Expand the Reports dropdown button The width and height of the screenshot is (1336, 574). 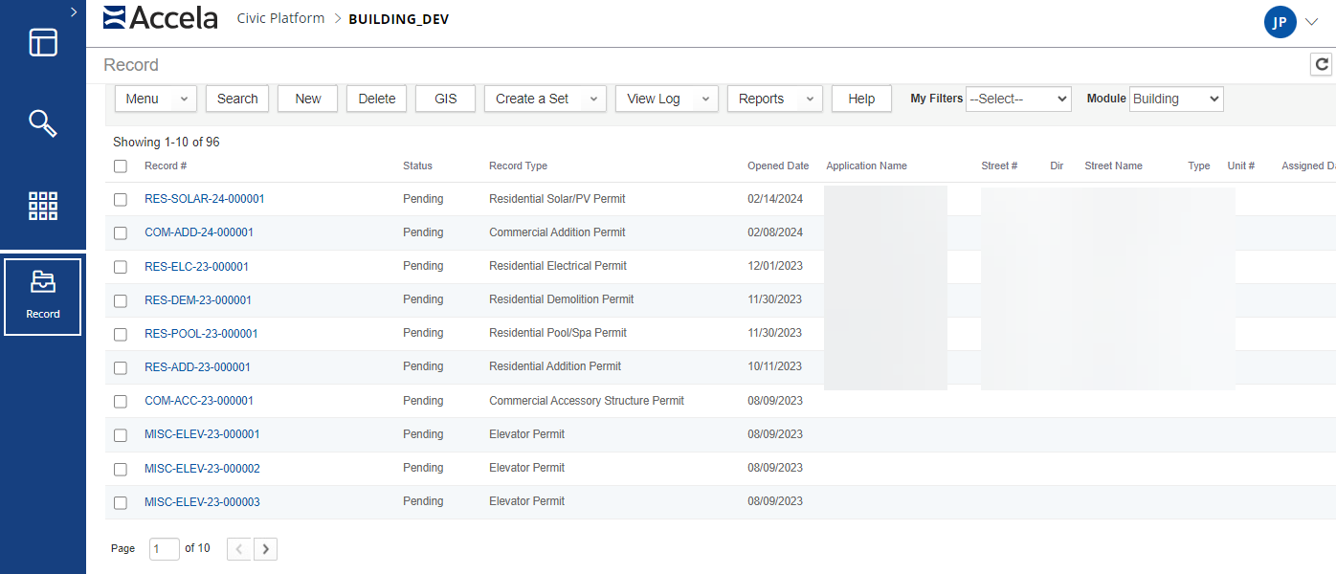tap(774, 99)
